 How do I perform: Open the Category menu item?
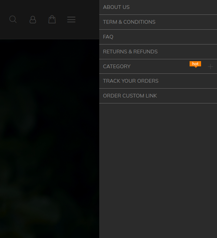(x=158, y=66)
